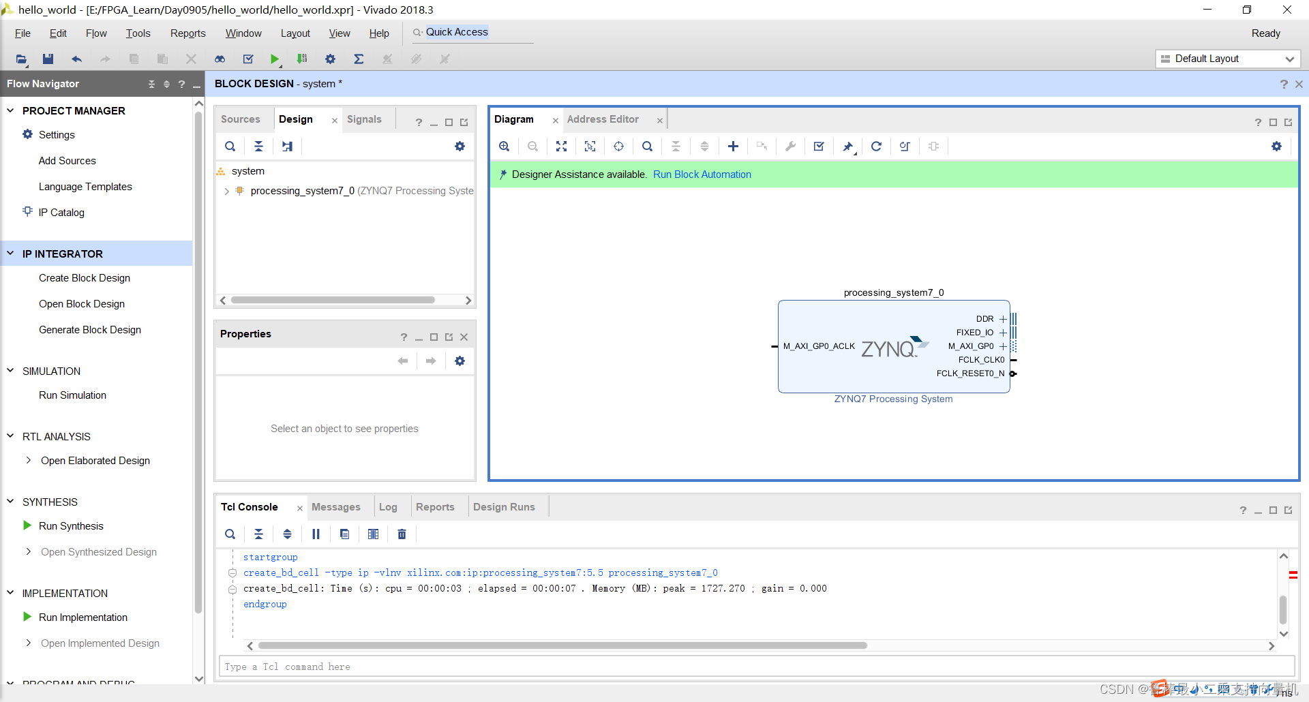Open the Default Layout dropdown
The image size is (1309, 702).
[x=1228, y=59]
